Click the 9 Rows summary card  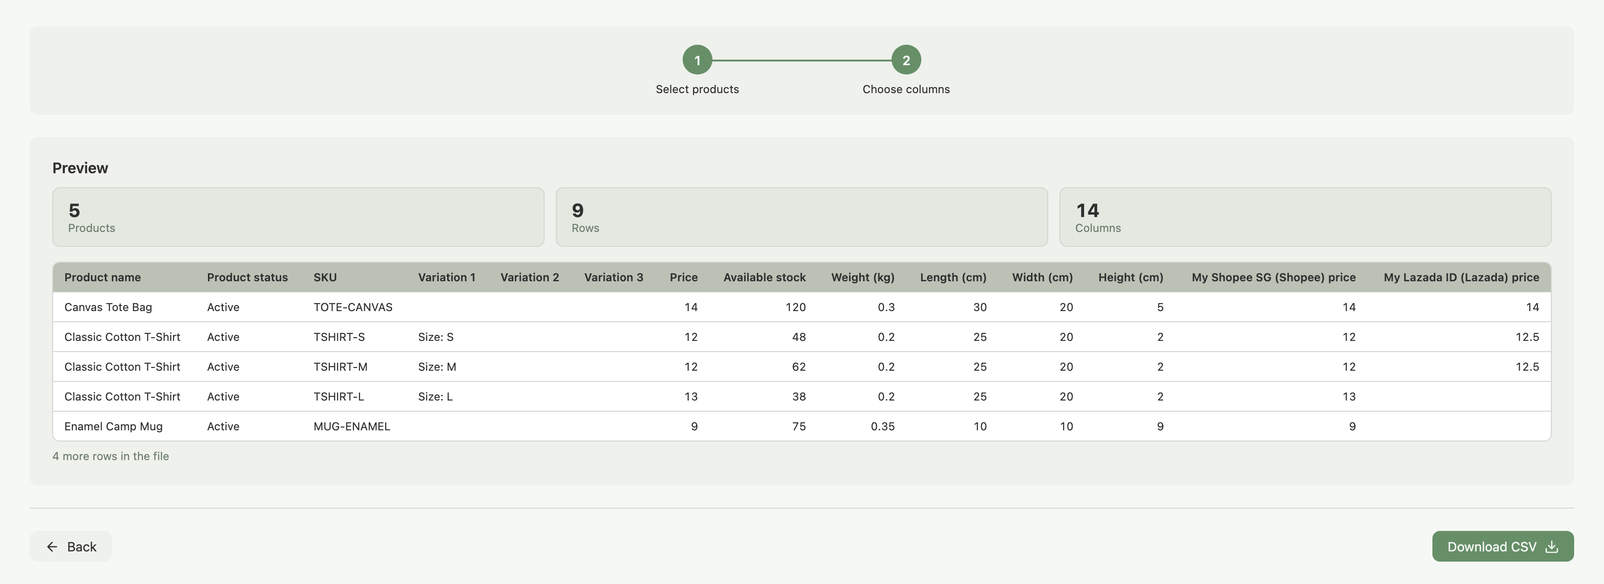(802, 217)
